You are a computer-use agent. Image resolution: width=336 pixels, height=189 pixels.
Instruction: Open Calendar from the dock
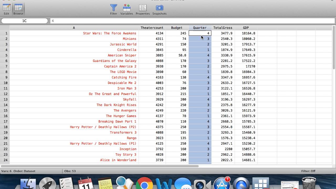click(x=86, y=183)
